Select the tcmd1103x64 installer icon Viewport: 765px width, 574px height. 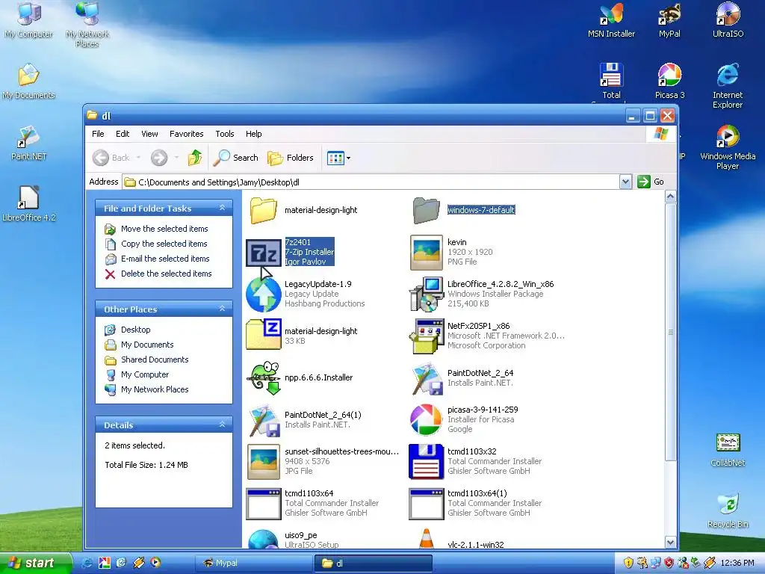click(264, 504)
